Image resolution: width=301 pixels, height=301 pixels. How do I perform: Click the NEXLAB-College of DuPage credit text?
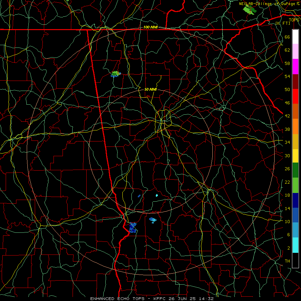pos(269,4)
